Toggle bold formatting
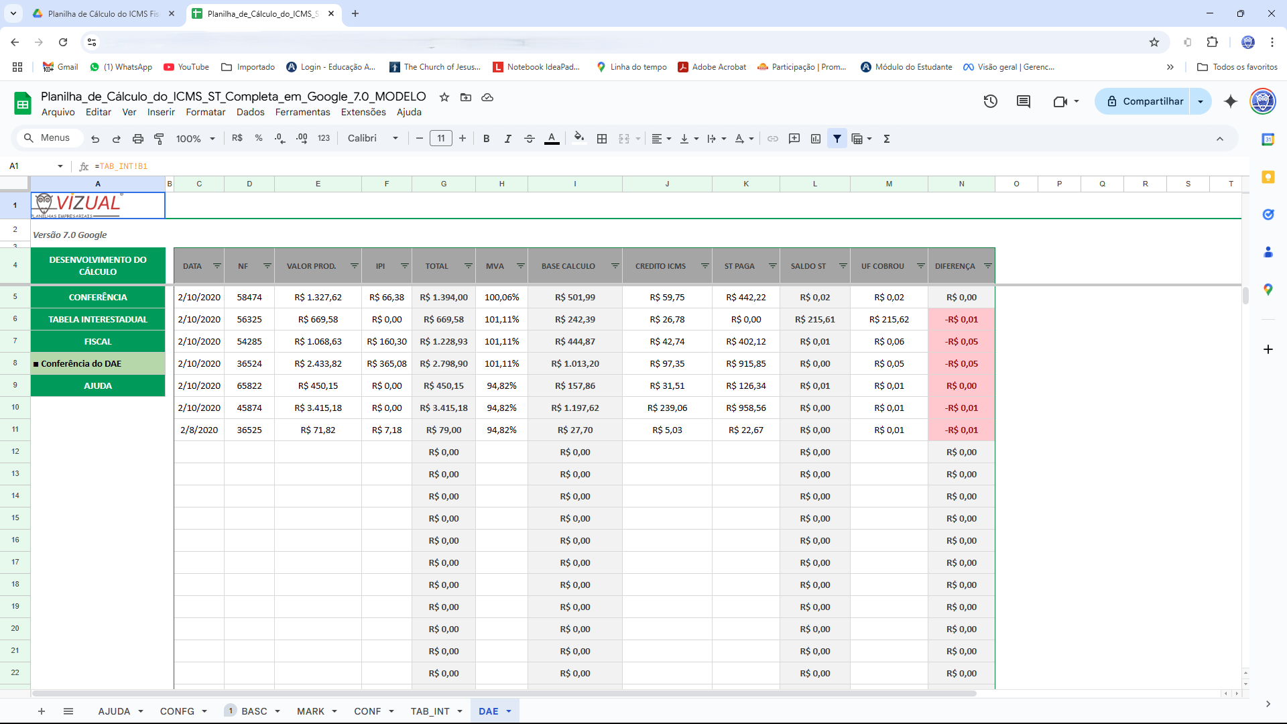The height and width of the screenshot is (724, 1287). (486, 139)
